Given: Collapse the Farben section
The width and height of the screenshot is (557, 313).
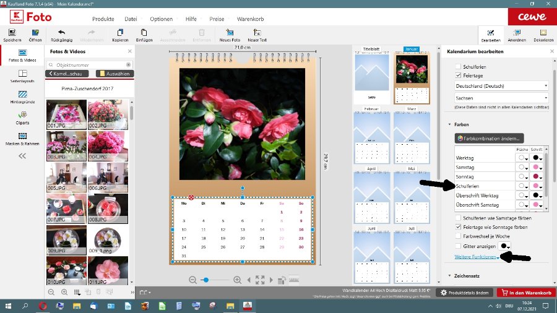Looking at the screenshot, I should click(x=449, y=124).
